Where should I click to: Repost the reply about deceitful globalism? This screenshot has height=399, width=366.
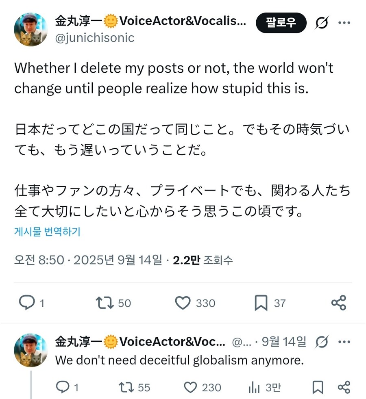[126, 387]
